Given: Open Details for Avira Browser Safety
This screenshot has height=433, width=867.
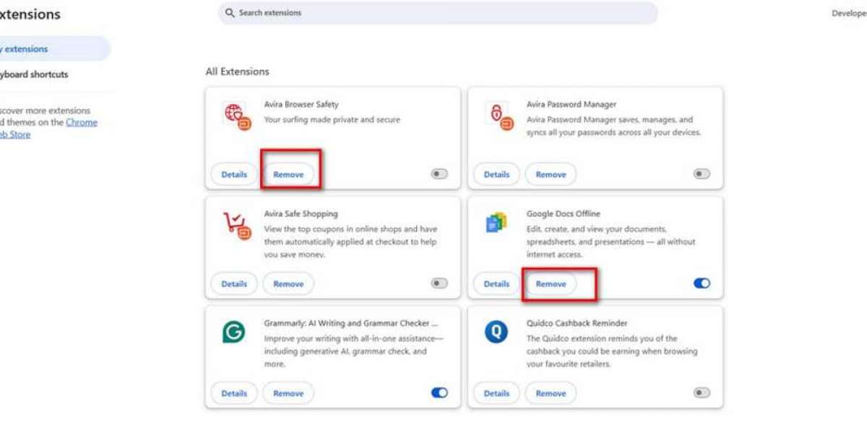Looking at the screenshot, I should tap(234, 175).
